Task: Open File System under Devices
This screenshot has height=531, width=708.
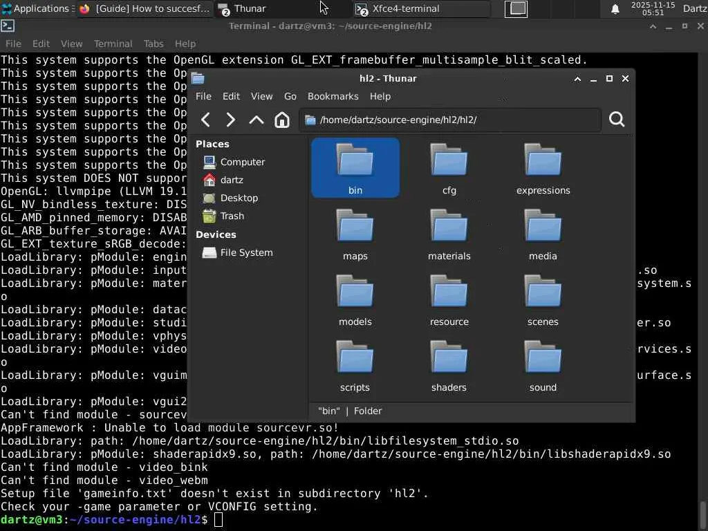Action: (x=238, y=252)
